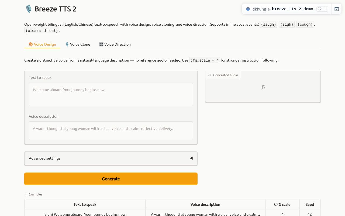Switch to the Voice Direction tab

tap(115, 44)
